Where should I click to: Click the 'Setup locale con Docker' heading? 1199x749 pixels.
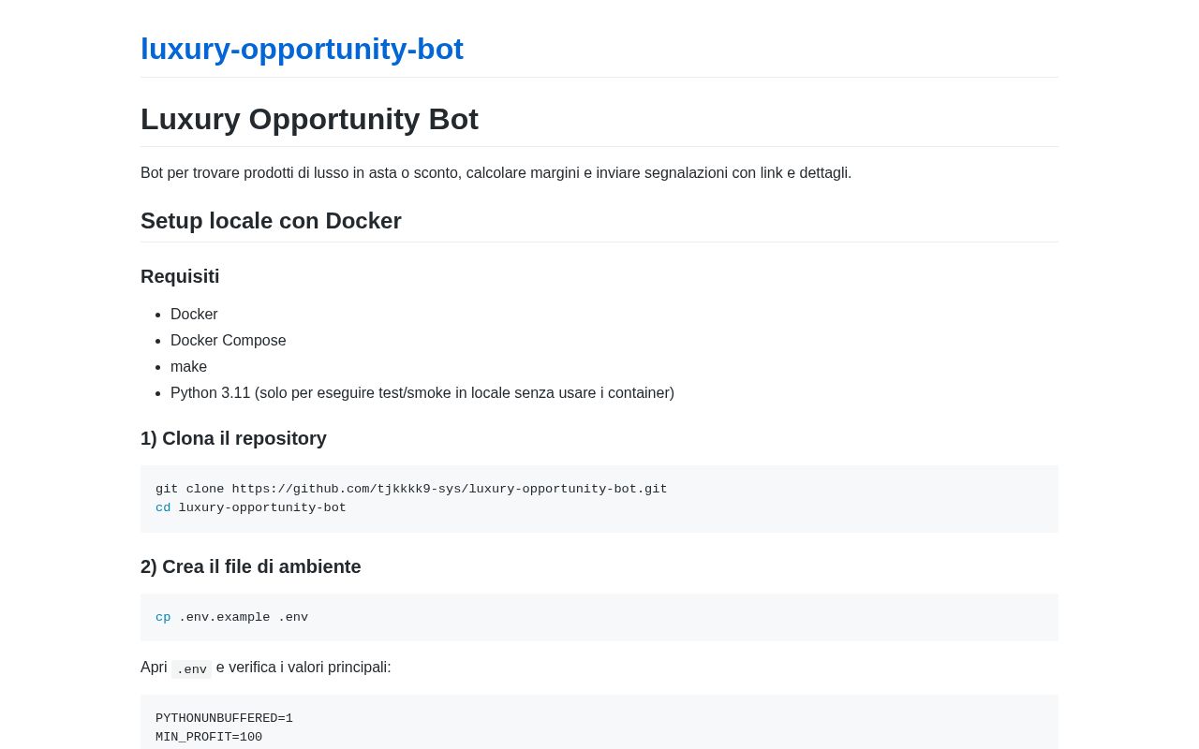[x=271, y=221]
